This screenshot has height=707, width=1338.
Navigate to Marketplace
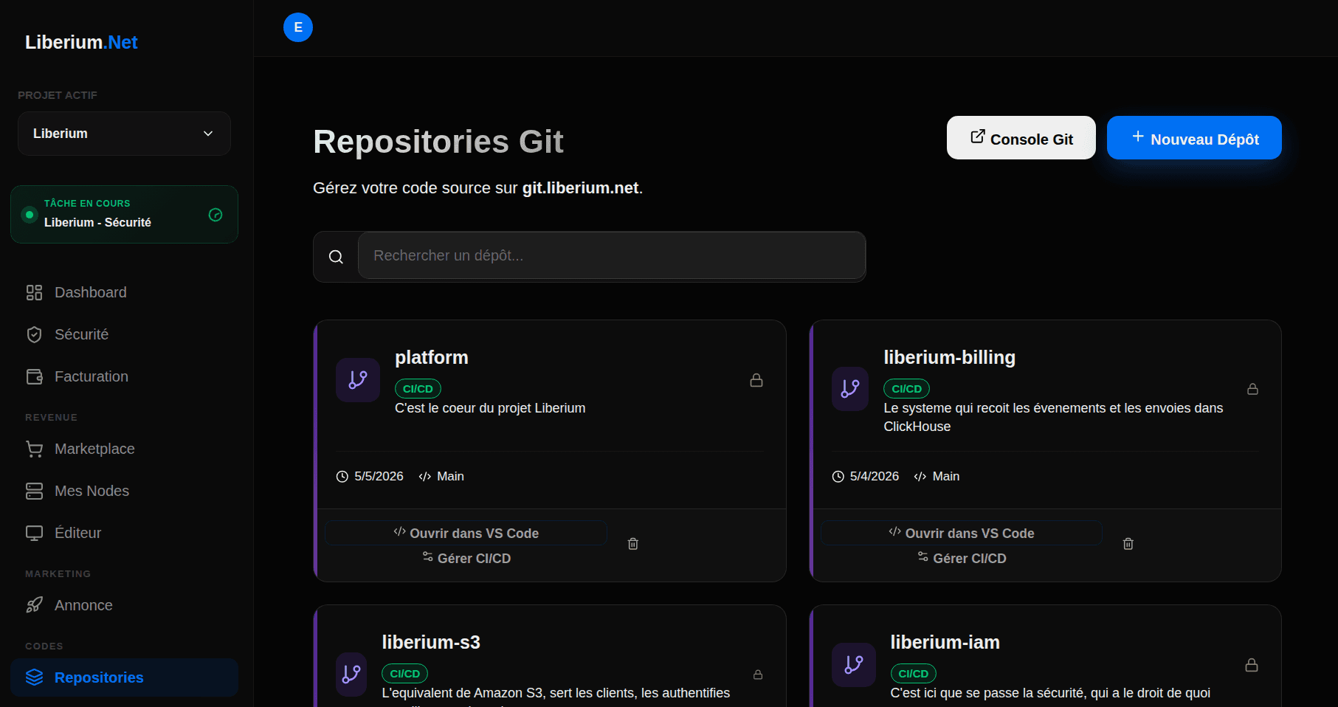pos(124,449)
